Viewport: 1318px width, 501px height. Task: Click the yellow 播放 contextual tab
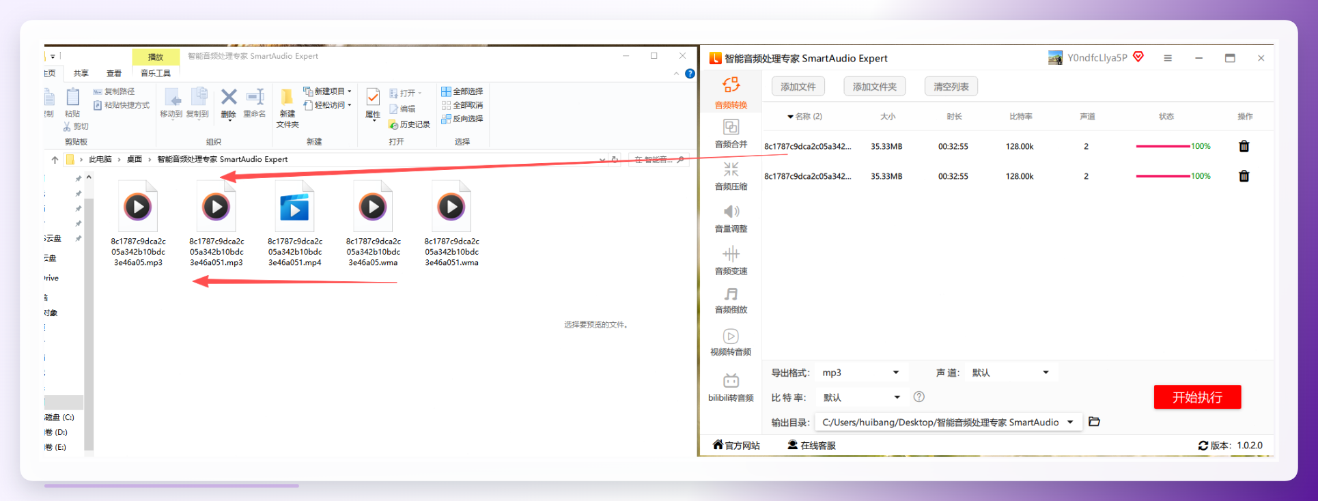coord(156,57)
